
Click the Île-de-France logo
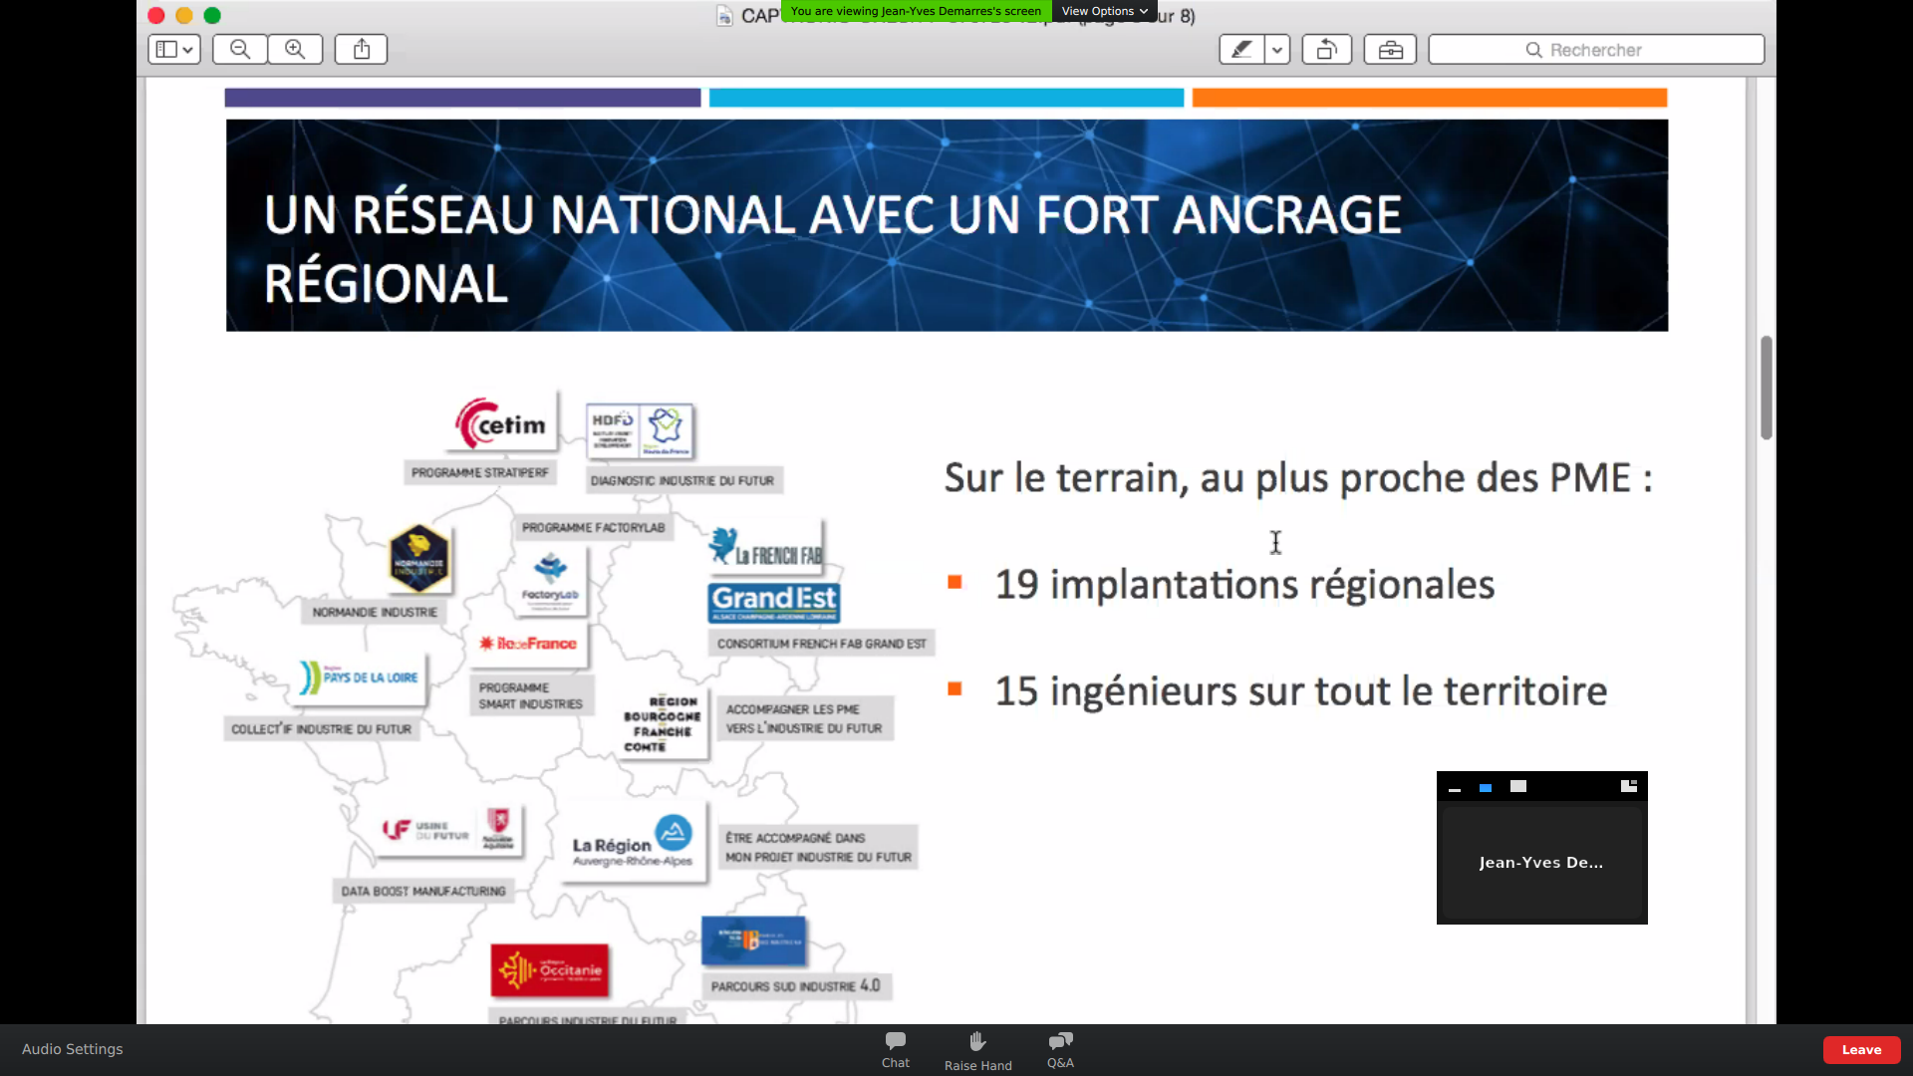528,644
